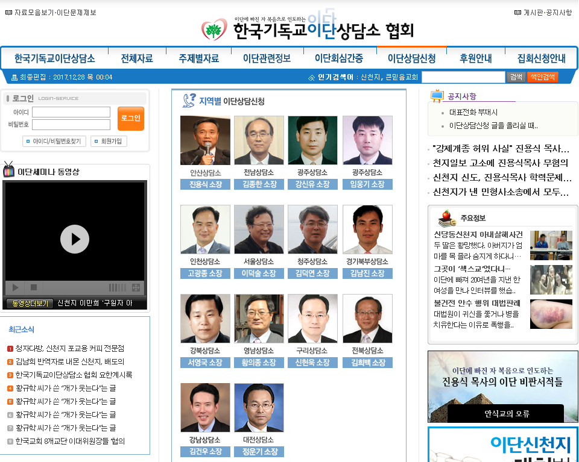
Task: Open the 주제별자료 menu
Action: [198, 58]
